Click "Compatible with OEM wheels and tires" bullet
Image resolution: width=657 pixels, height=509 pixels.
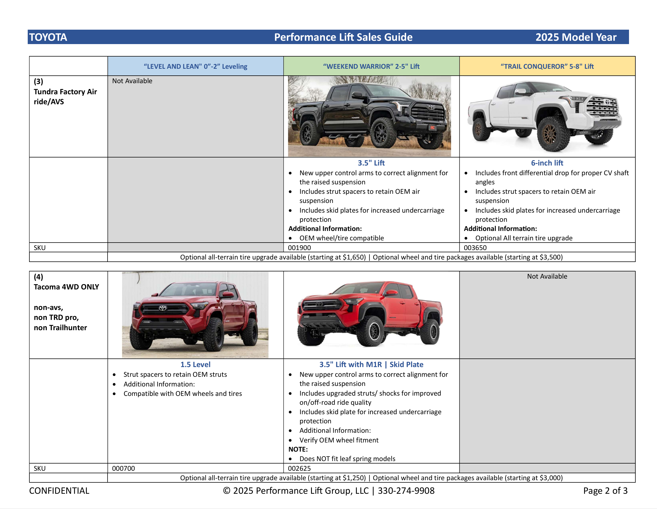183,393
